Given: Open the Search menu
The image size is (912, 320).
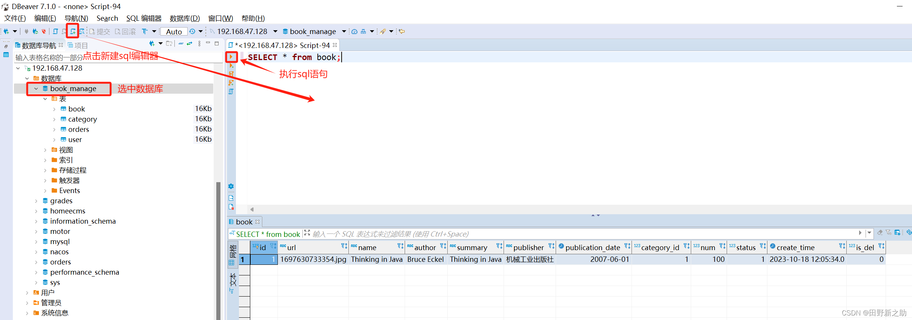Looking at the screenshot, I should pyautogui.click(x=107, y=18).
